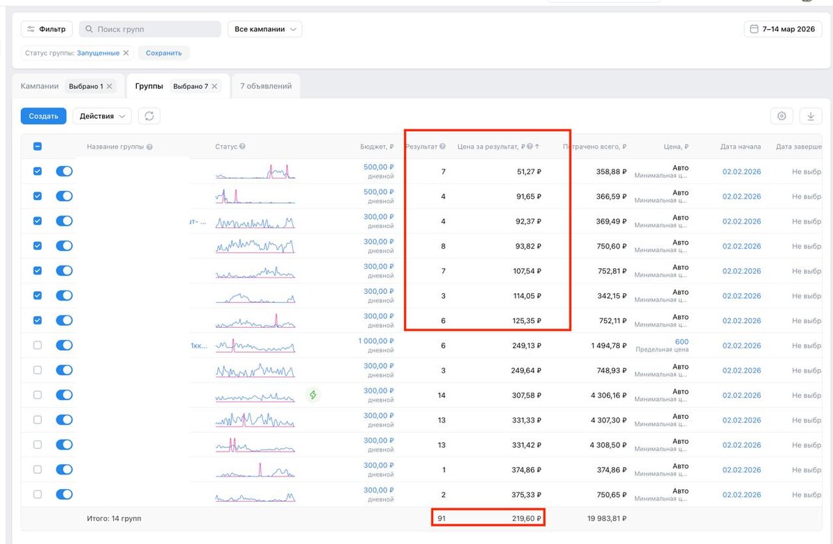Click Авто price in 125,35 ₽ row
The image size is (833, 544).
point(680,317)
